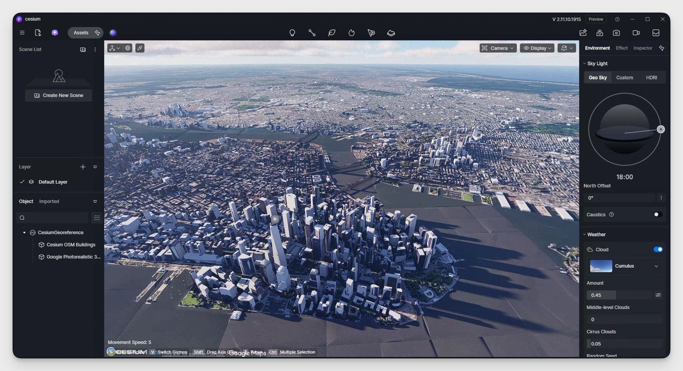Switch to the Inspector tab
The height and width of the screenshot is (371, 683).
643,48
